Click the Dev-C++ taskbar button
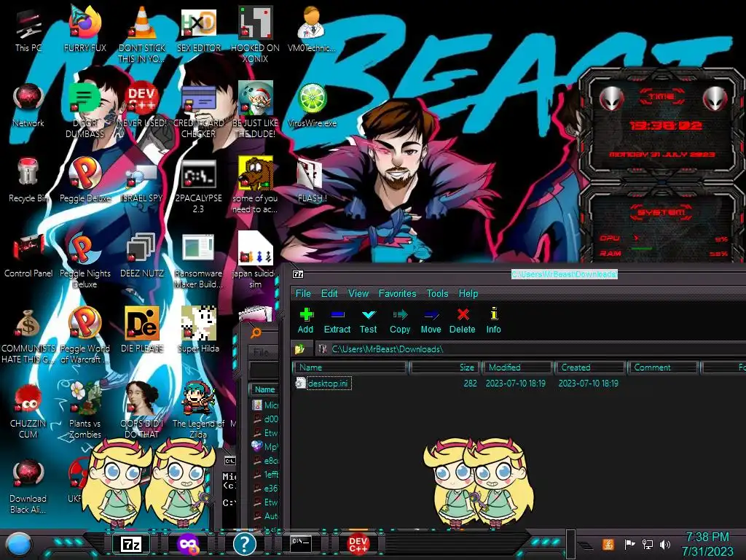Screen dimensions: 746x560 (x=358, y=544)
